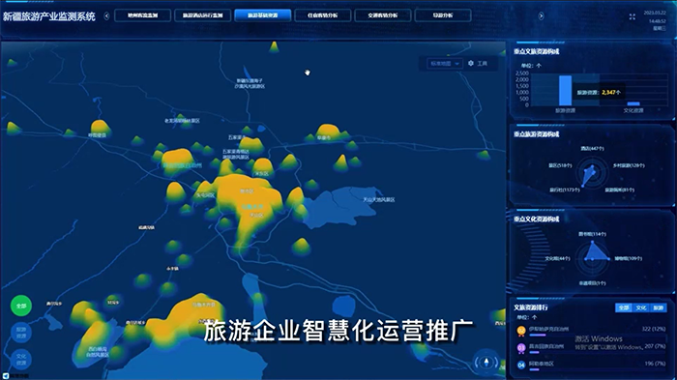Image resolution: width=677 pixels, height=380 pixels.
Task: Toggle fullscreen with the expand icon
Action: pos(633,16)
